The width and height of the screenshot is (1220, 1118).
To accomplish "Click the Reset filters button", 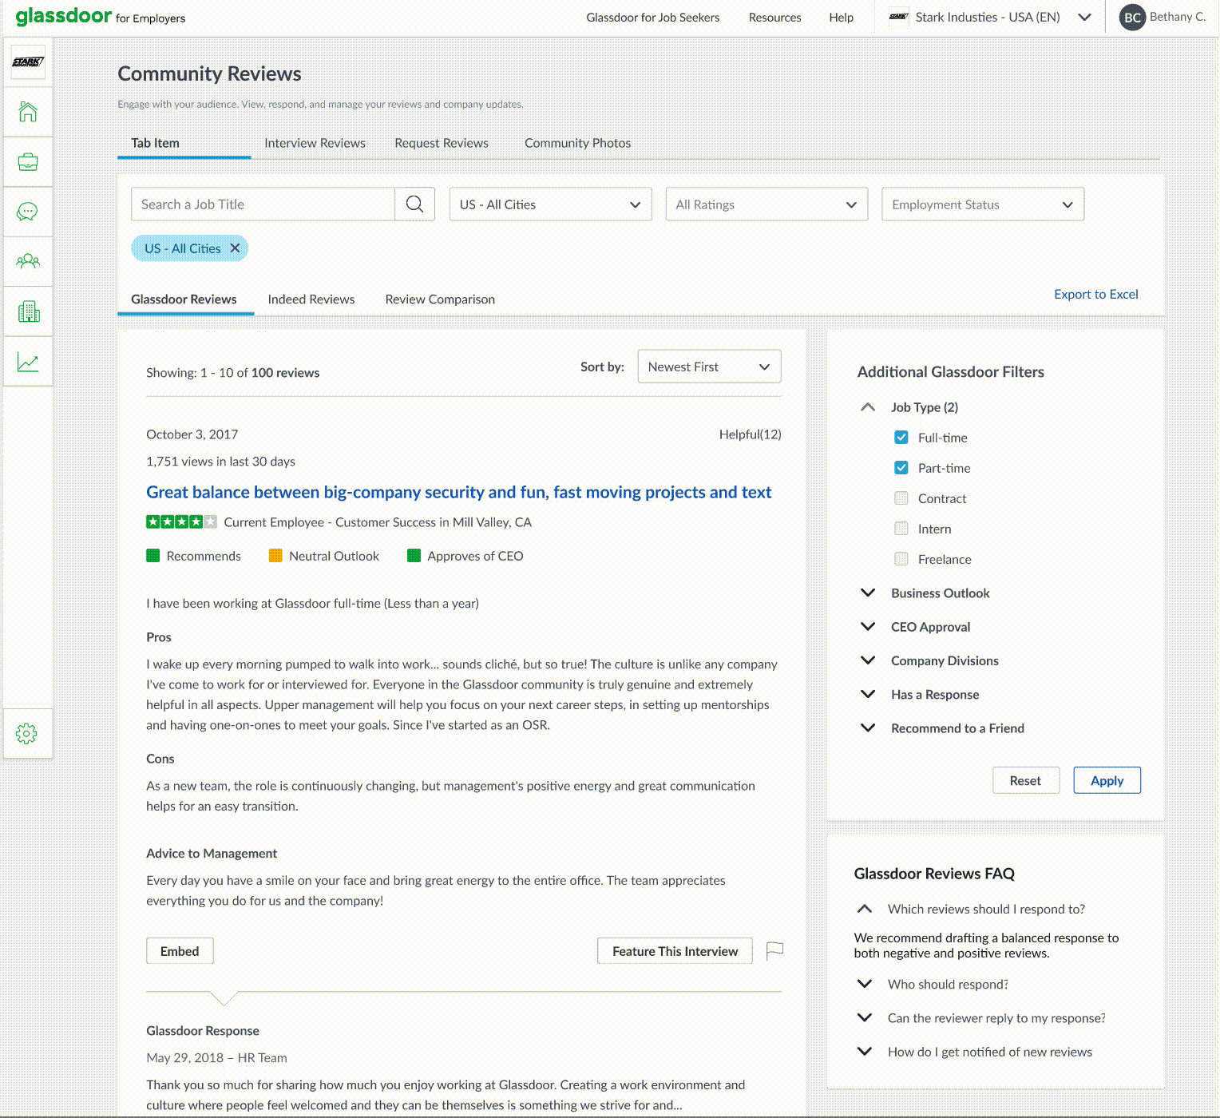I will point(1026,780).
